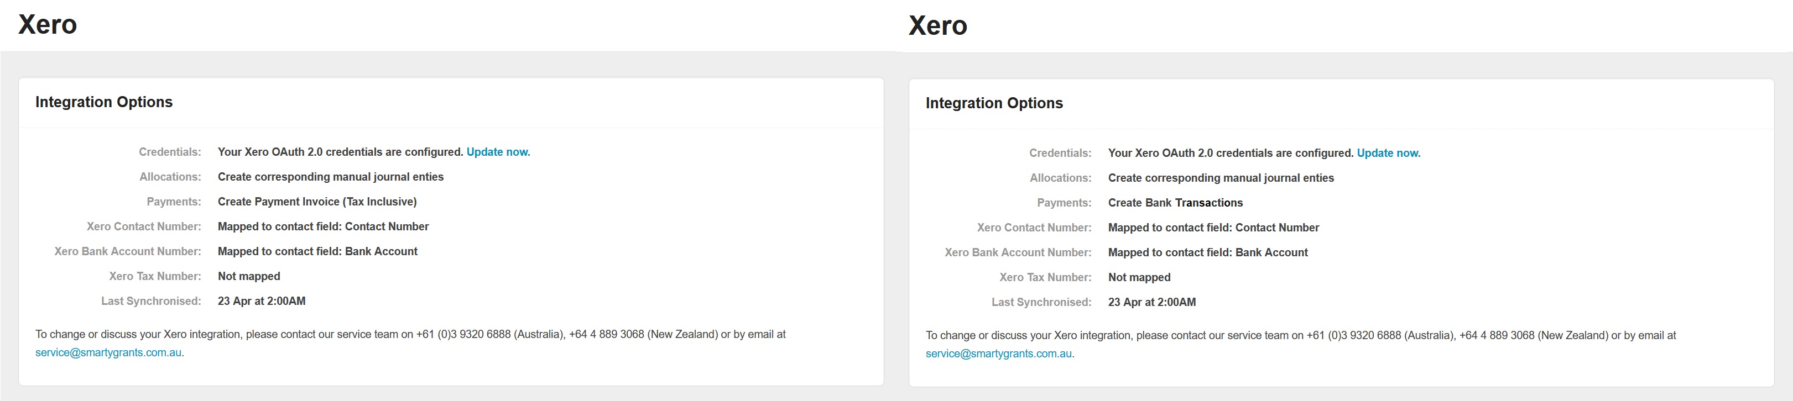Click "Update now." link in left panel
1793x401 pixels.
coord(498,152)
